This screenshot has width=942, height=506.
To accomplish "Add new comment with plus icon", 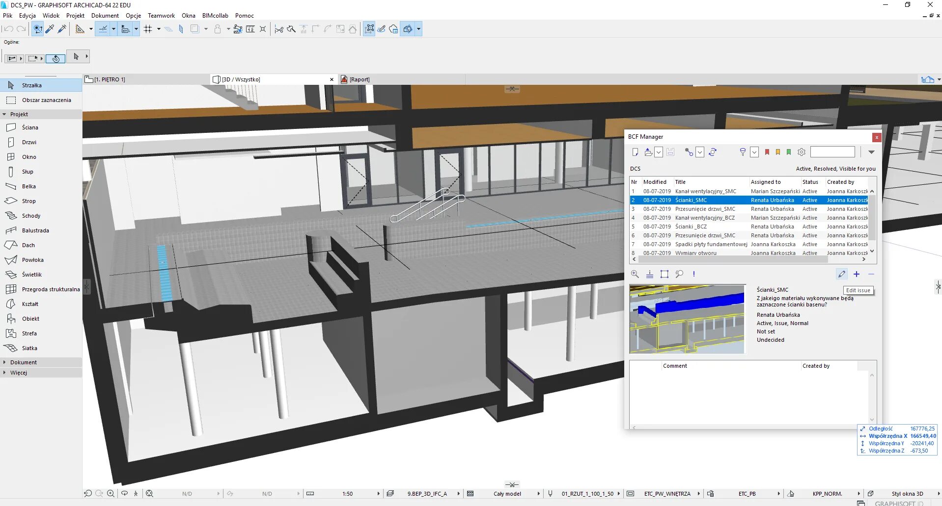I will coord(857,274).
